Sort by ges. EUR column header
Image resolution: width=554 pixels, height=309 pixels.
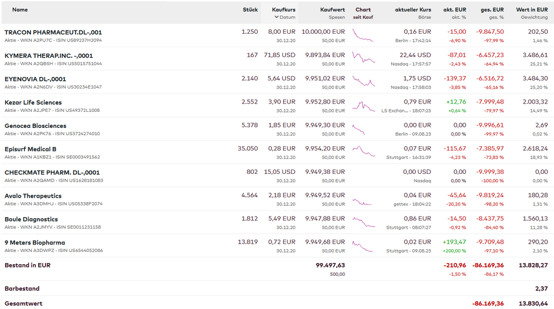[x=492, y=10]
